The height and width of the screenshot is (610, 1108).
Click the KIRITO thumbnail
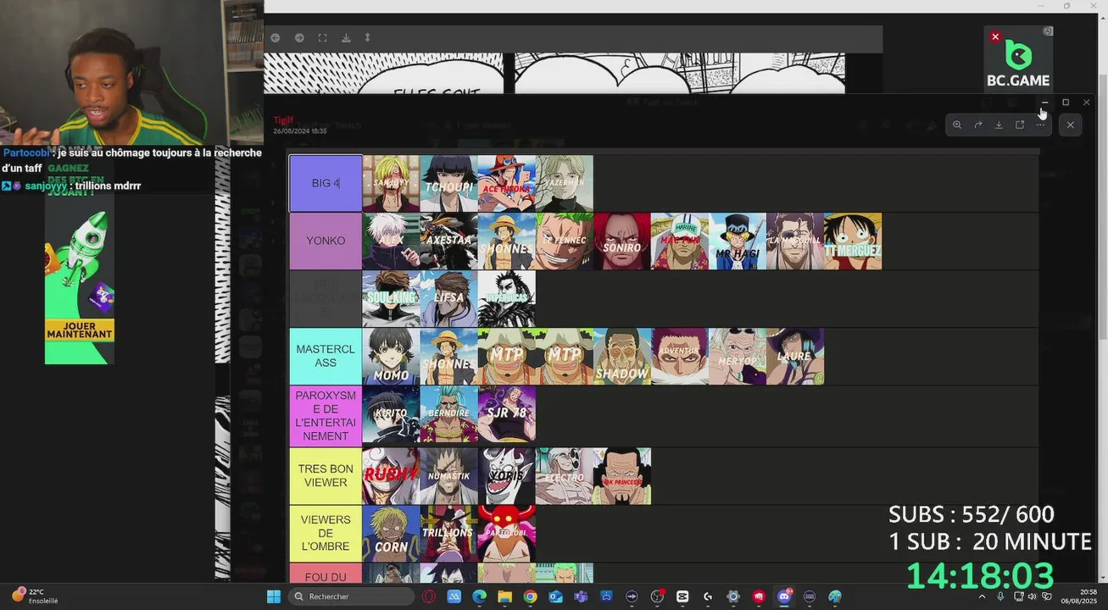click(391, 415)
